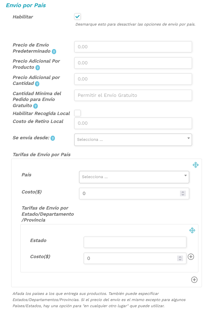Viewport: 206px width, 312px height.
Task: Click the drag handle on the country rate block
Action: 196,165
